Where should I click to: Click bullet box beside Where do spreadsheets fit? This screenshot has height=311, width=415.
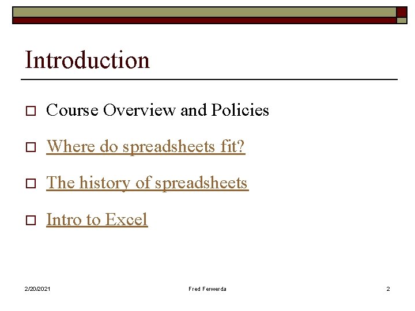31,147
